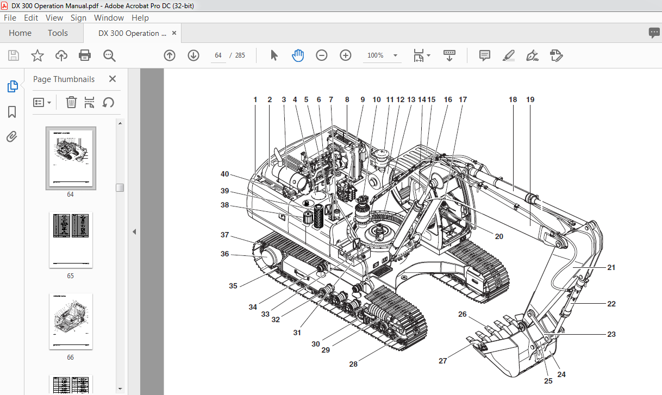Image resolution: width=662 pixels, height=395 pixels.
Task: Go to previous page arrow
Action: click(x=170, y=55)
